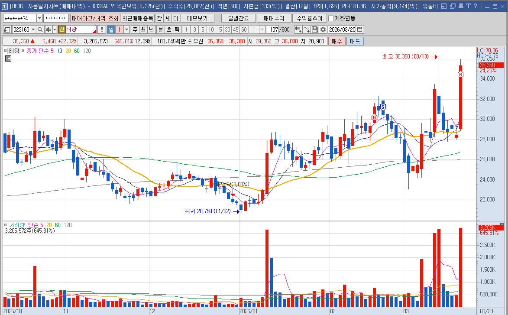Screen dimensions: 508x315
Task: Click the save chart floppy icon
Action: pos(315,29)
